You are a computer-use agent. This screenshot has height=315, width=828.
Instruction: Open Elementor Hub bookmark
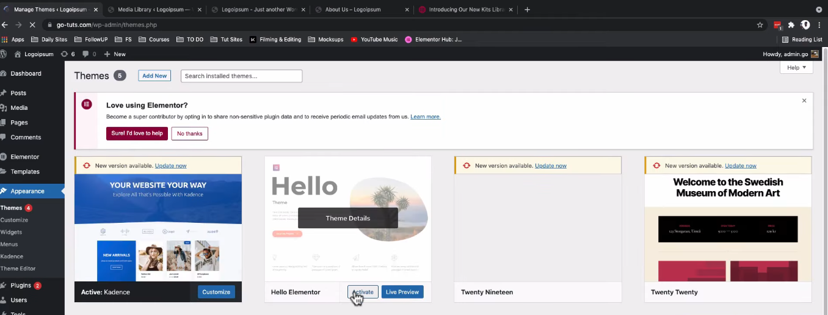[434, 39]
